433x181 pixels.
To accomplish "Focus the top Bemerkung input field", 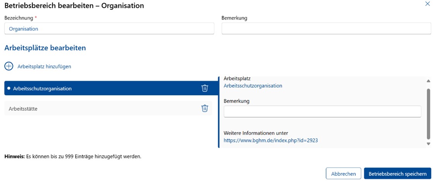I will 326,29.
